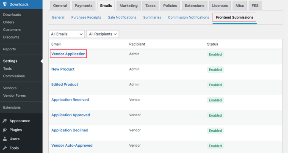Click the Downloads menu icon in sidebar
Image resolution: width=288 pixels, height=153 pixels.
pos(5,4)
